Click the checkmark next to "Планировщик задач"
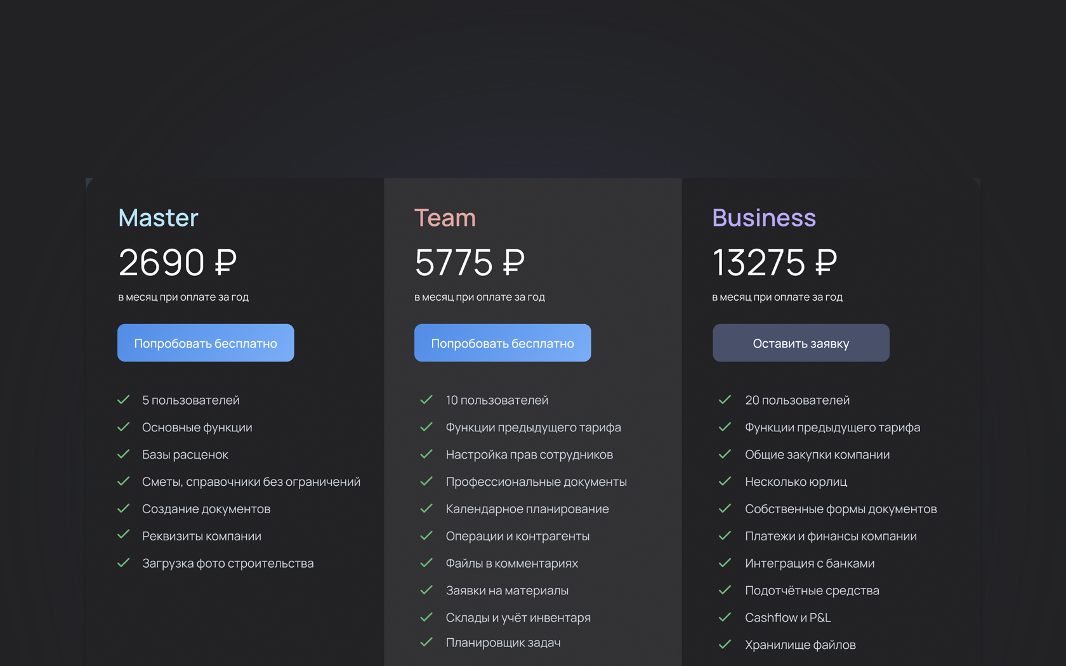The height and width of the screenshot is (666, 1066). click(426, 642)
